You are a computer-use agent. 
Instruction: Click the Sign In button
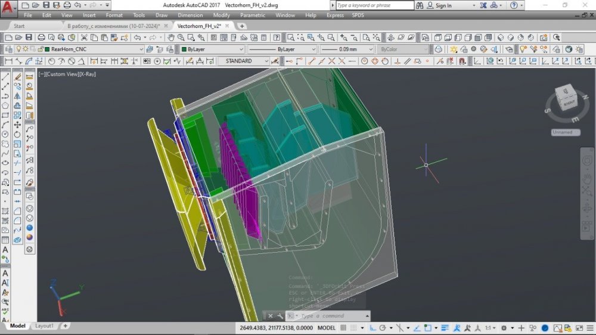[443, 5]
